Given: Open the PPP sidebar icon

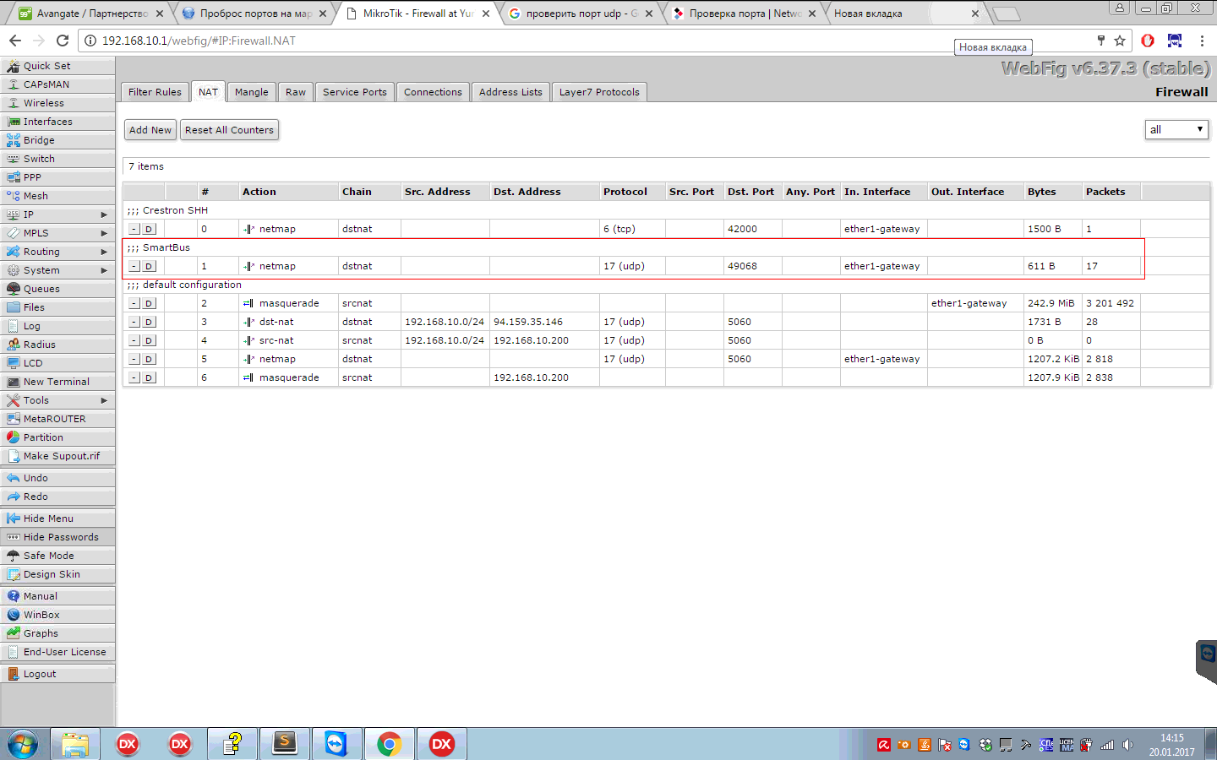Looking at the screenshot, I should click(x=13, y=177).
